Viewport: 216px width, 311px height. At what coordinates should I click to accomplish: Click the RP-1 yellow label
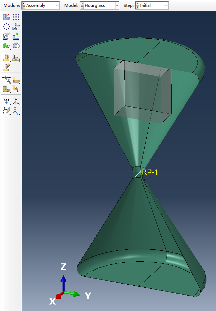[x=150, y=172]
